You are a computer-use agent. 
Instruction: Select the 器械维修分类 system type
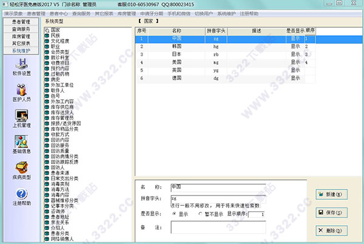click(64, 200)
